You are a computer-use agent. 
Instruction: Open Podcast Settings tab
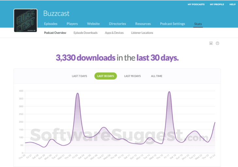(x=172, y=24)
